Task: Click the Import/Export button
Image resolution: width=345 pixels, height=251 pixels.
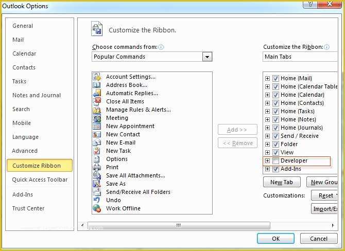Action: point(324,209)
